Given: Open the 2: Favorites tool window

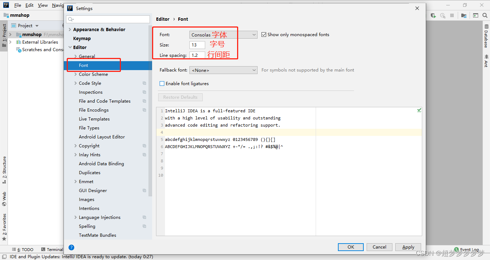Looking at the screenshot, I should [4, 227].
